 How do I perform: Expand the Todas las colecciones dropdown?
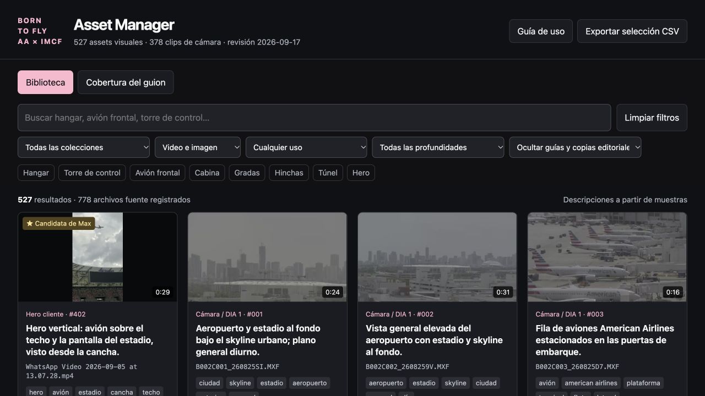[x=84, y=147]
